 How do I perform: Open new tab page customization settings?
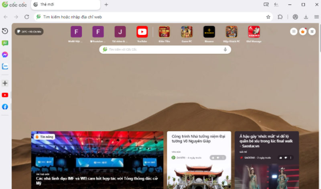pos(312,31)
